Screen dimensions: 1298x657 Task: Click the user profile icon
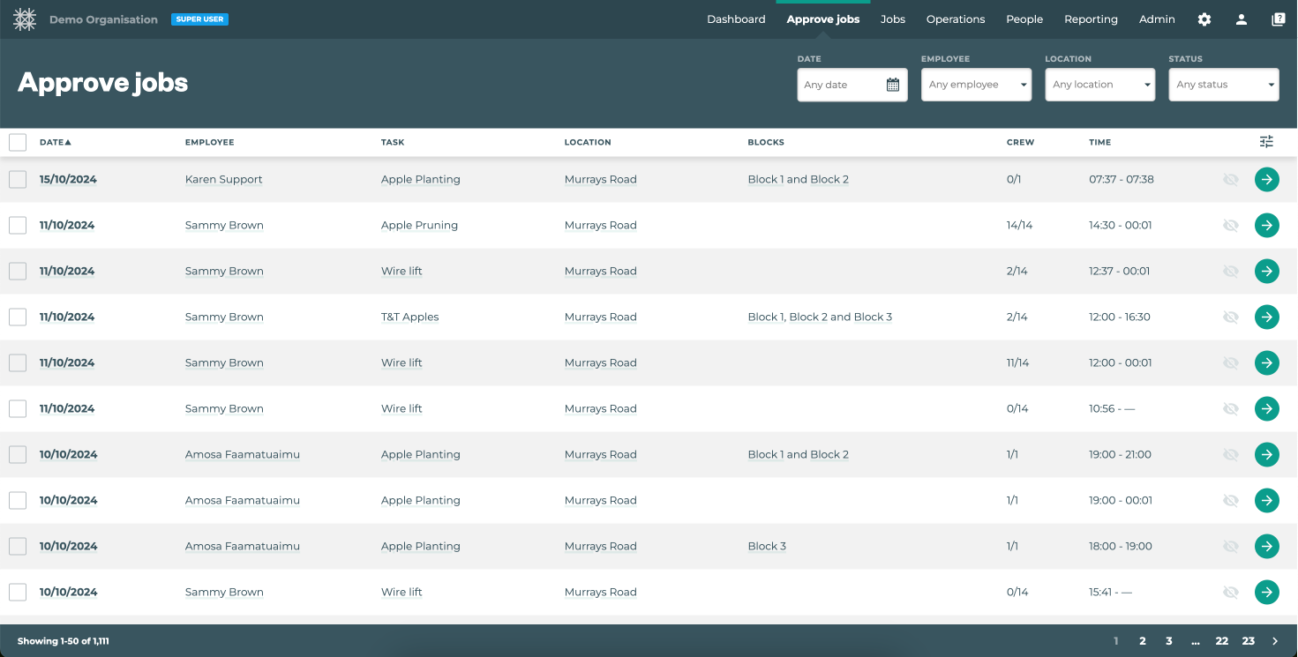click(1242, 19)
